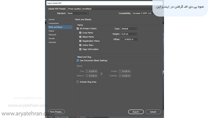209x118 pixels.
Task: Click the bleed chain link icon
Action: pyautogui.click(x=101, y=74)
